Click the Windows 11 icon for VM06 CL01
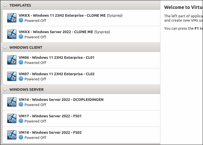This screenshot has height=145, width=203. coord(12,60)
